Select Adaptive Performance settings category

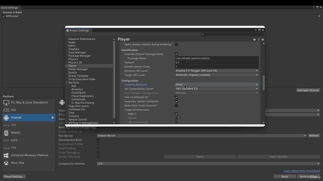(x=82, y=39)
